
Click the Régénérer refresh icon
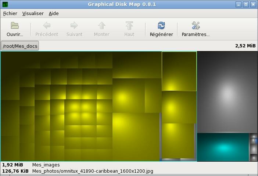pos(161,25)
